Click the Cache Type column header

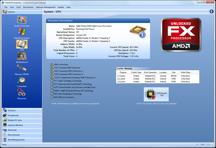pyautogui.click(x=136, y=72)
